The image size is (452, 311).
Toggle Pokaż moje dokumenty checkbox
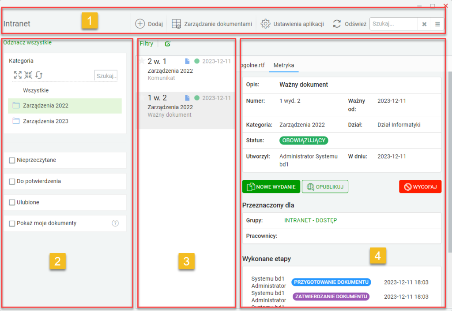point(12,223)
